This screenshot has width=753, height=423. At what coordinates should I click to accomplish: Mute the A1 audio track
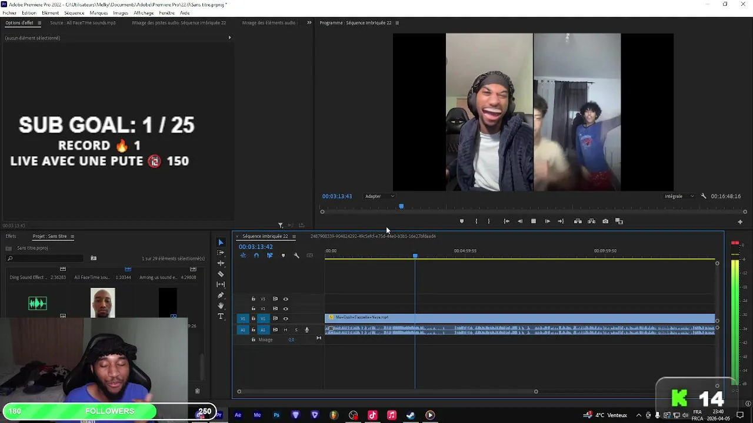click(x=286, y=330)
